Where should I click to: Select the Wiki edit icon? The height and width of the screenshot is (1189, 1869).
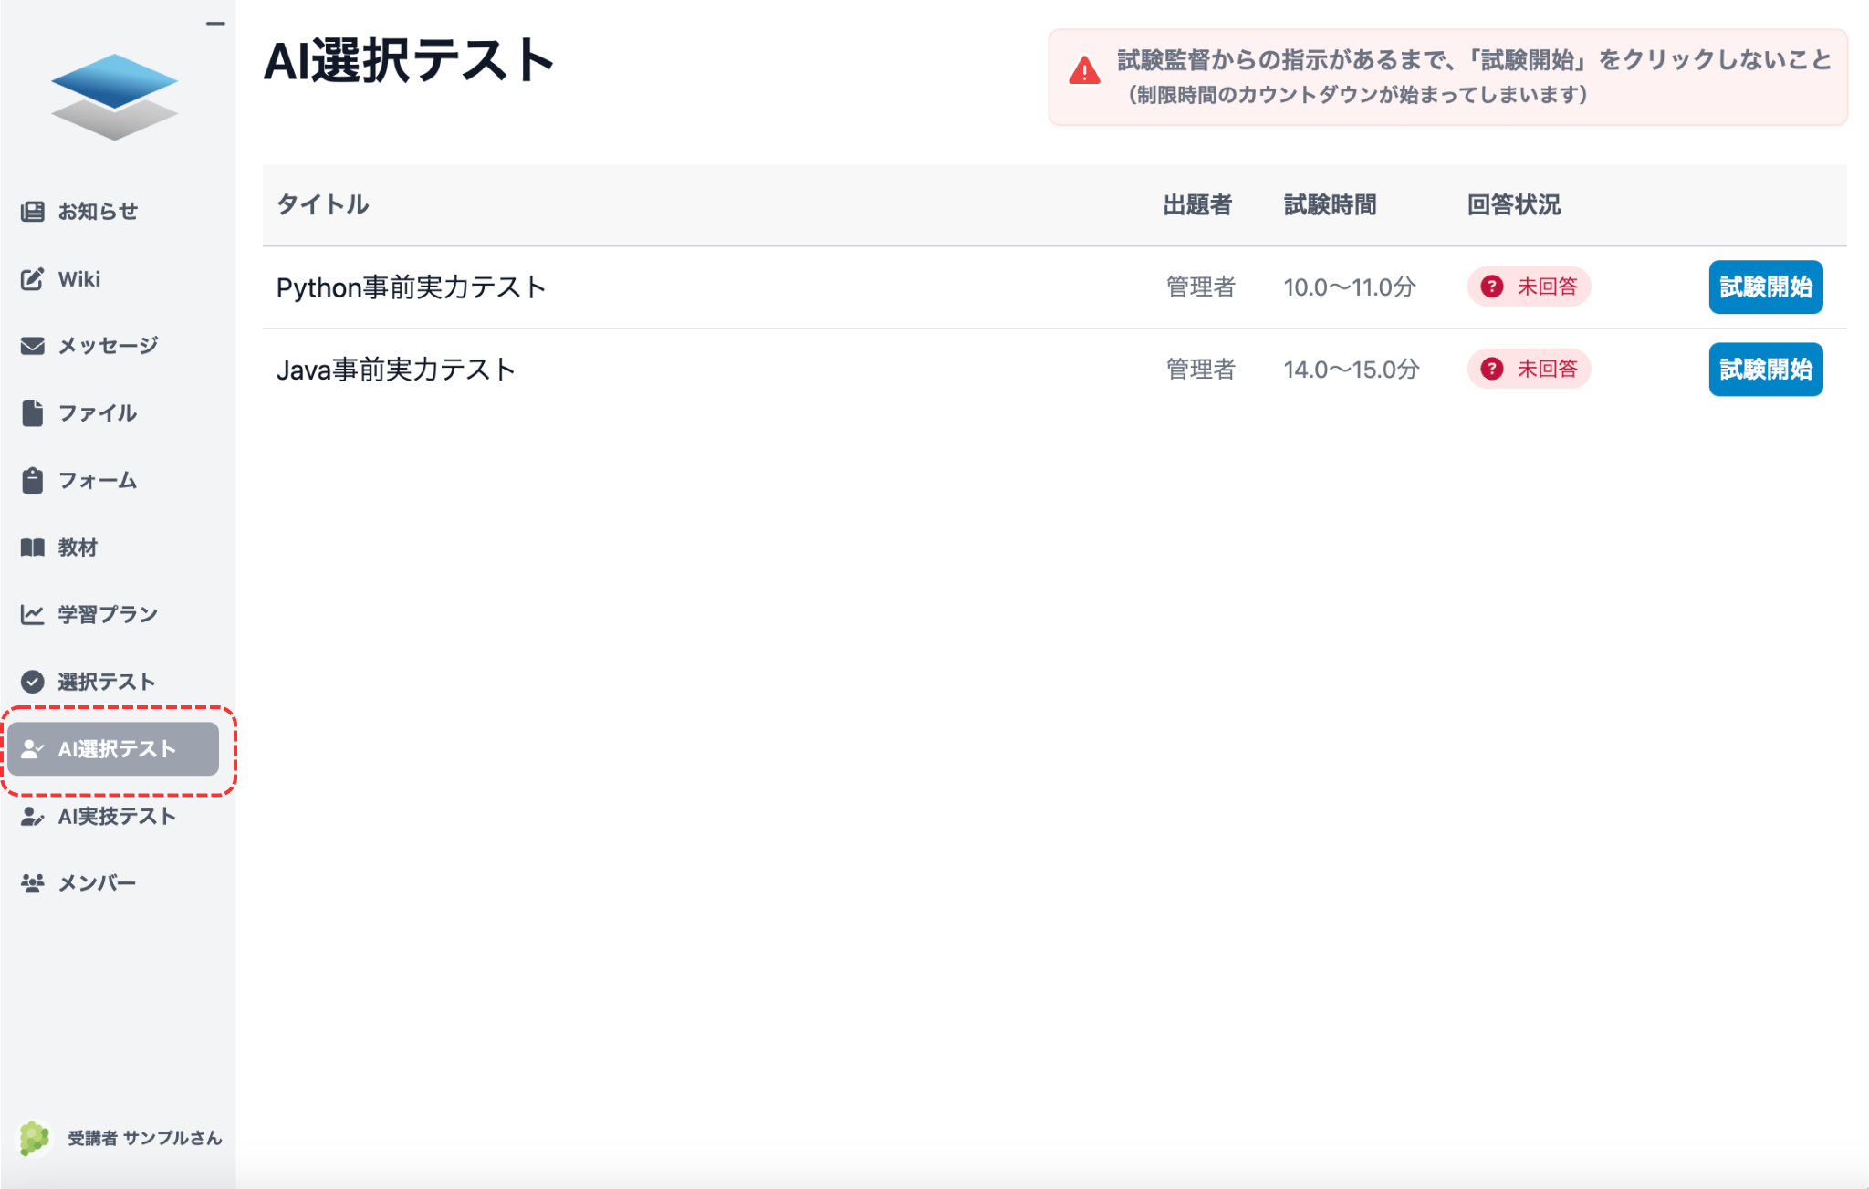coord(32,278)
